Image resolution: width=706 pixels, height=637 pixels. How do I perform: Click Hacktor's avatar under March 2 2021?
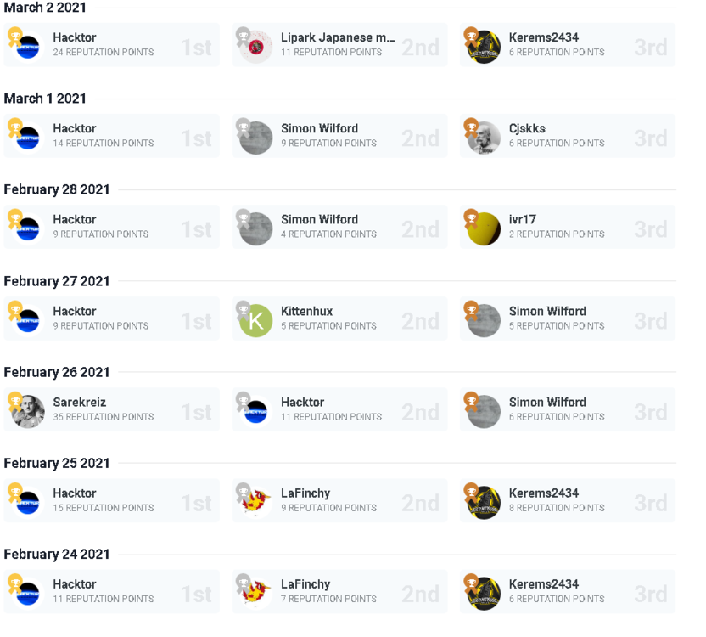[x=28, y=47]
